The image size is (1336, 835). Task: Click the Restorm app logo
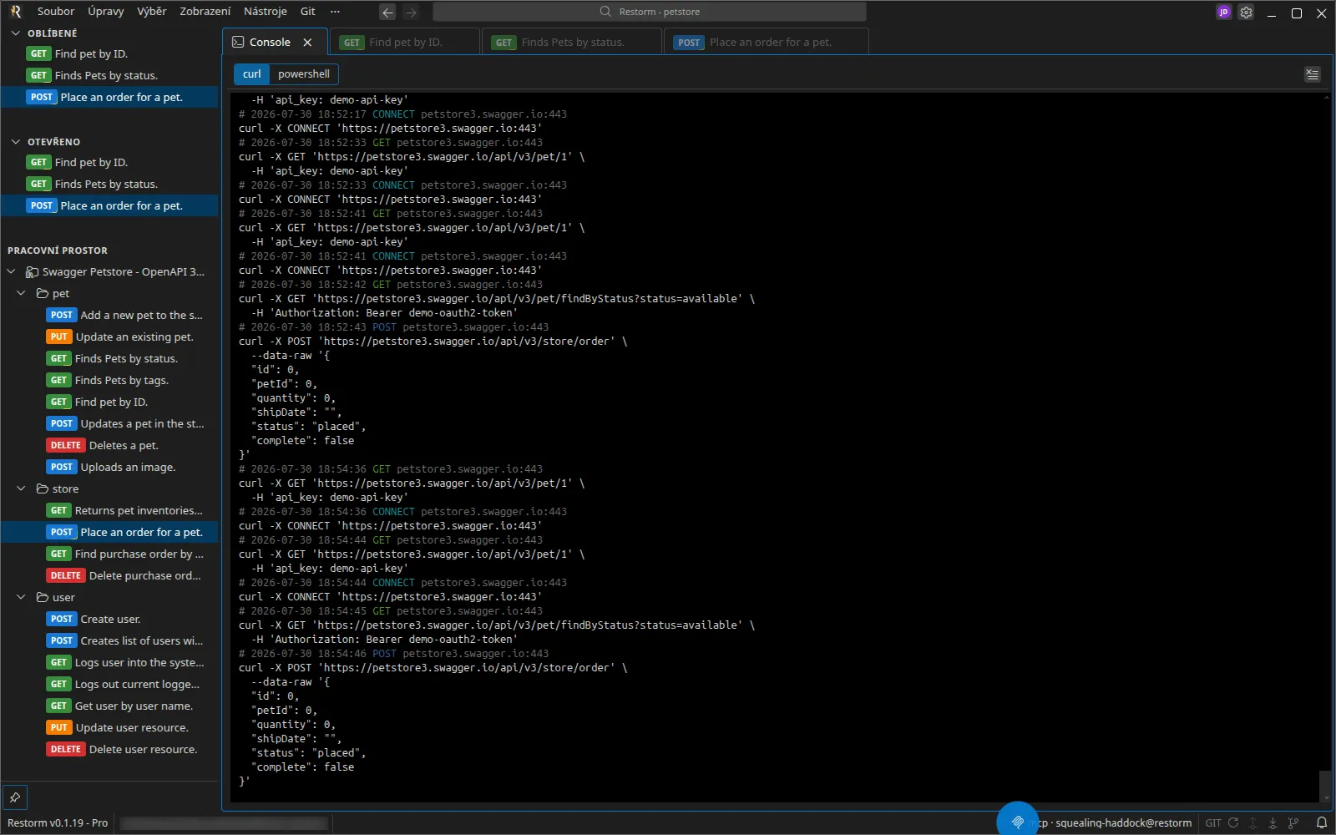(x=15, y=12)
